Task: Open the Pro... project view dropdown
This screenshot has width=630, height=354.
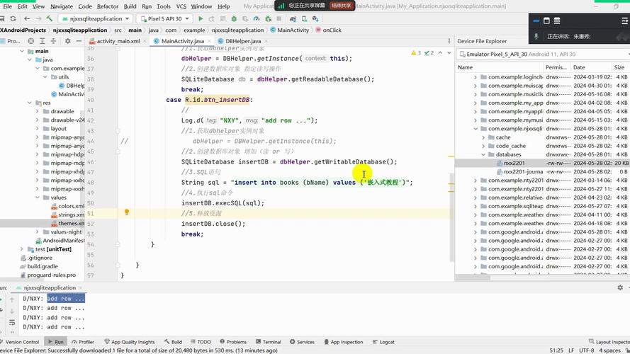Action: pyautogui.click(x=11, y=41)
